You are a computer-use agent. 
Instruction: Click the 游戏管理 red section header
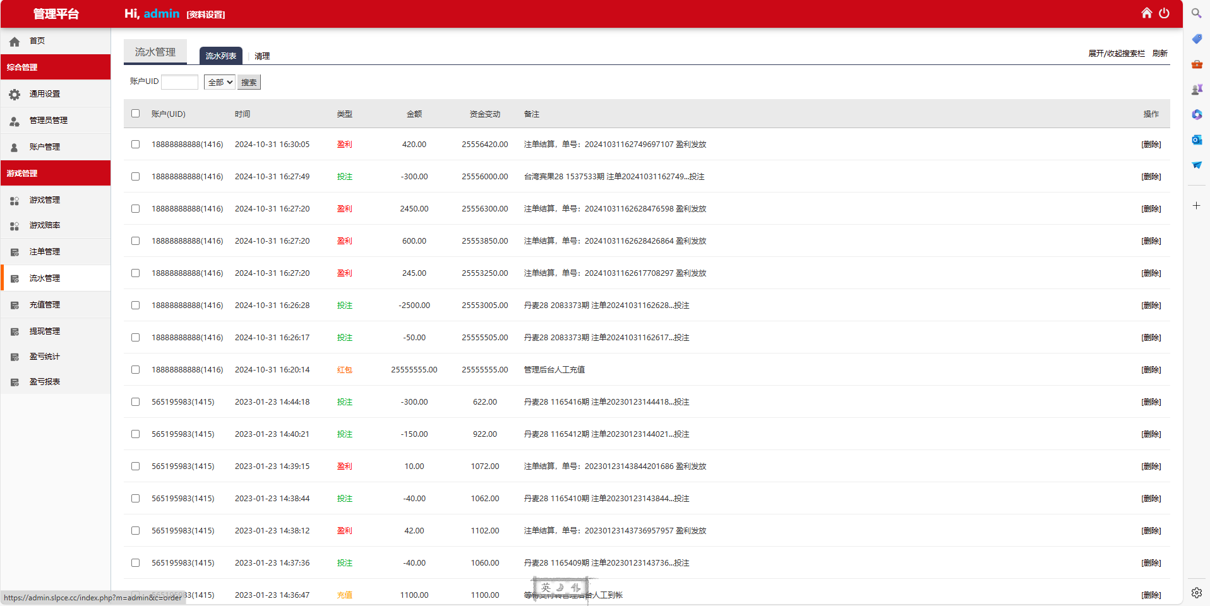[x=56, y=173]
